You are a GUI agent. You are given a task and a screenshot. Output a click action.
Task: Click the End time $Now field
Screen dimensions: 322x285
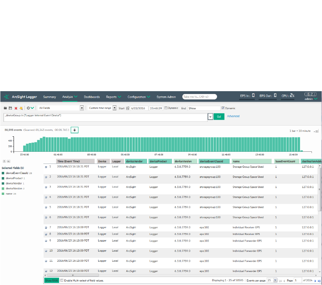click(204, 108)
